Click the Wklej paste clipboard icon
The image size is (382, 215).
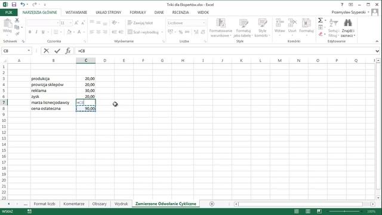[7, 24]
